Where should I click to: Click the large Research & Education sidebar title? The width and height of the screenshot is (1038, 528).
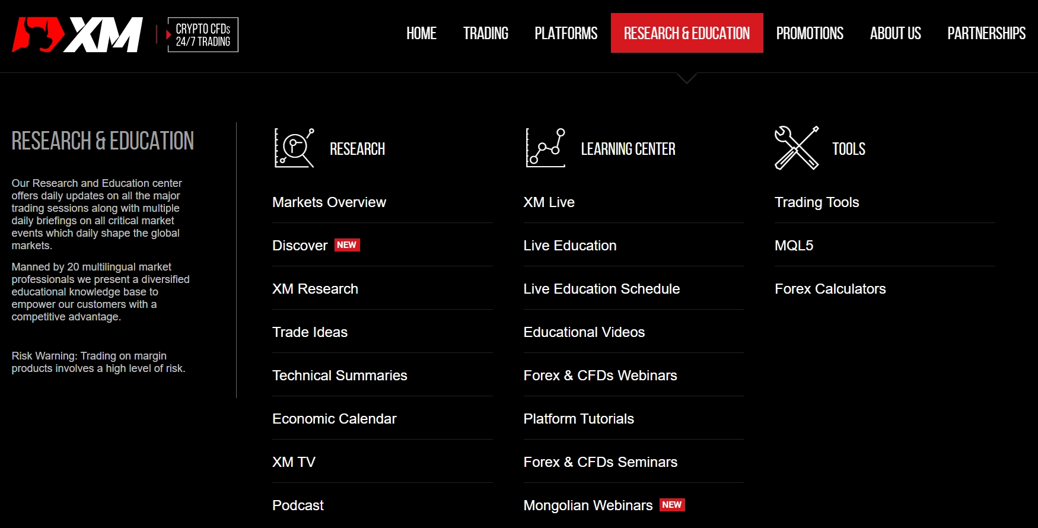(x=103, y=141)
